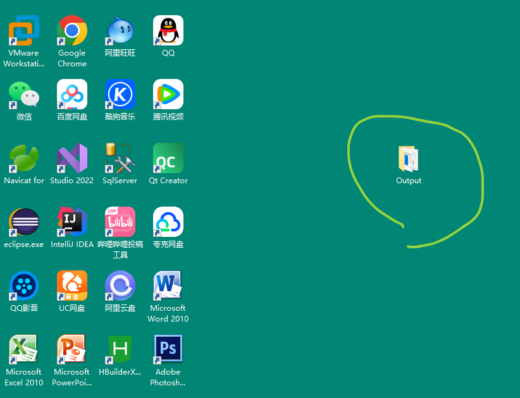Select the Google Chrome desktop icon
The image size is (520, 398).
[72, 30]
